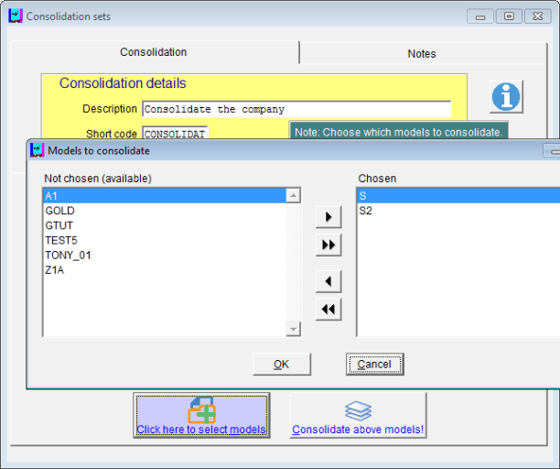560x469 pixels.
Task: Maximize the Consolidation sets window
Action: [x=509, y=16]
